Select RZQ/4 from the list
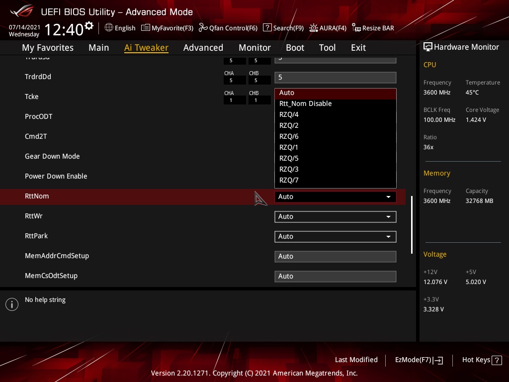The height and width of the screenshot is (382, 509). [x=336, y=115]
